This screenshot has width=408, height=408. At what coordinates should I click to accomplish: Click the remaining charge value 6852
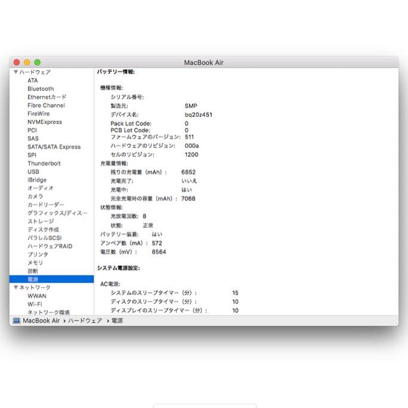pyautogui.click(x=188, y=172)
